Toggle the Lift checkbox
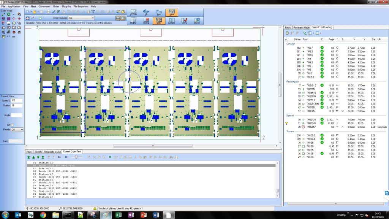The height and width of the screenshot is (219, 389). 13,125
